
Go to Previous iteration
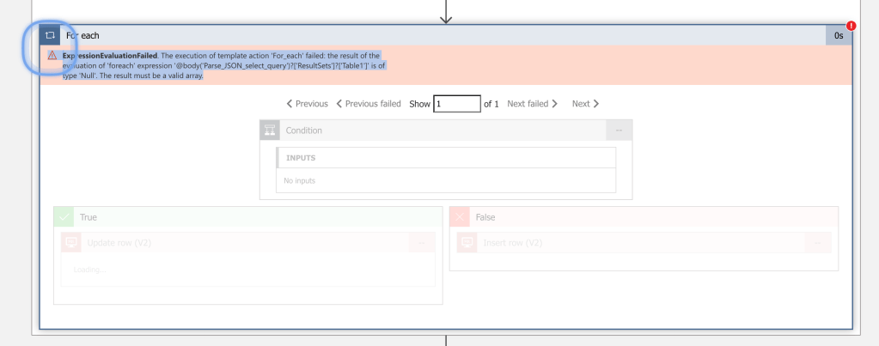308,104
